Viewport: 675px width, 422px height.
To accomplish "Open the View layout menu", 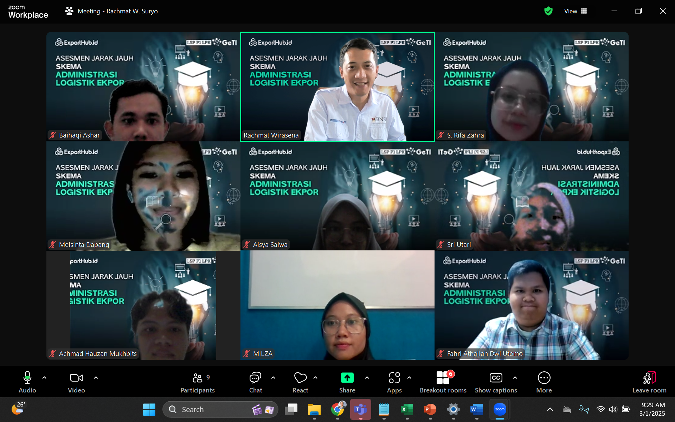I will click(x=576, y=11).
